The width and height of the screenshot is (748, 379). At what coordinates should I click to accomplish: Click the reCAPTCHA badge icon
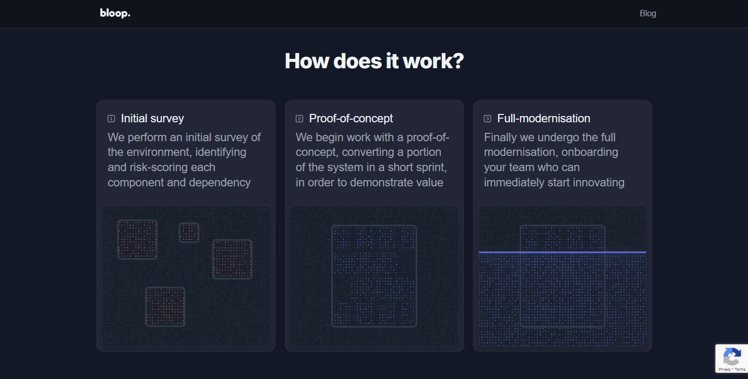pyautogui.click(x=732, y=357)
